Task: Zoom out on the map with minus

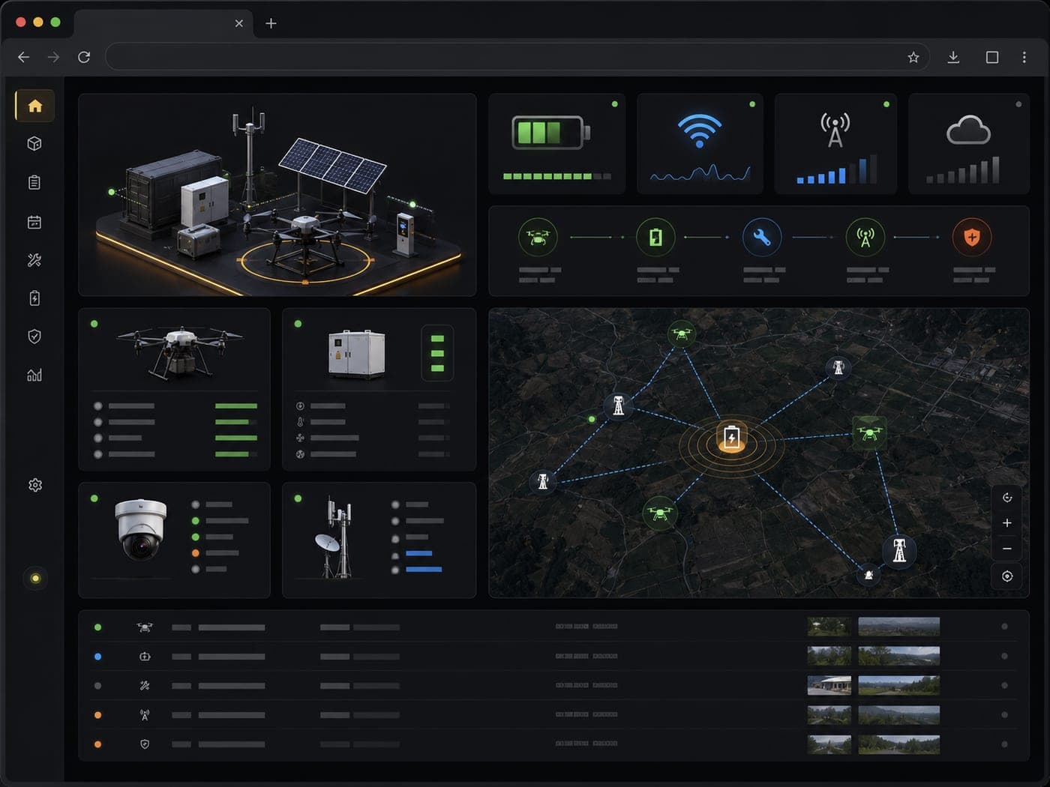Action: (x=1007, y=549)
